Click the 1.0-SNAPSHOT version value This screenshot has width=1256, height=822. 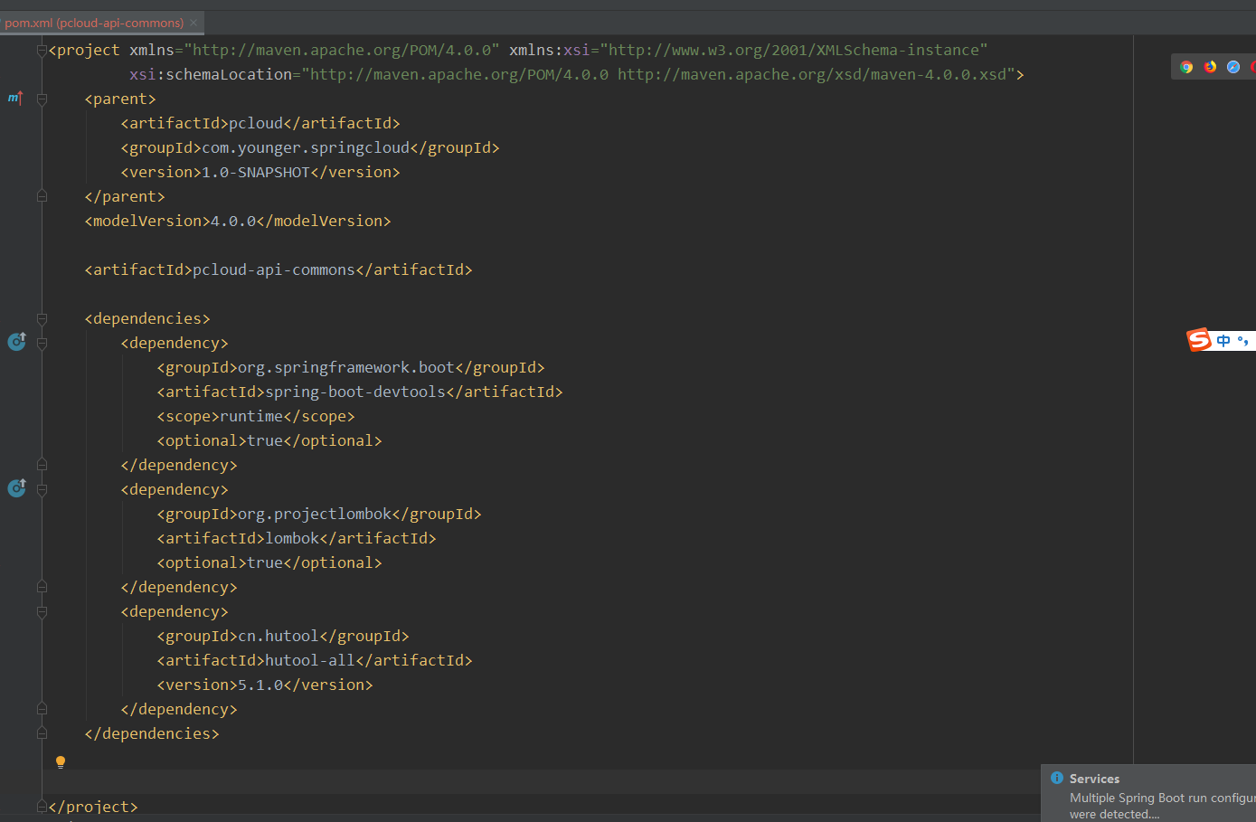tap(256, 172)
